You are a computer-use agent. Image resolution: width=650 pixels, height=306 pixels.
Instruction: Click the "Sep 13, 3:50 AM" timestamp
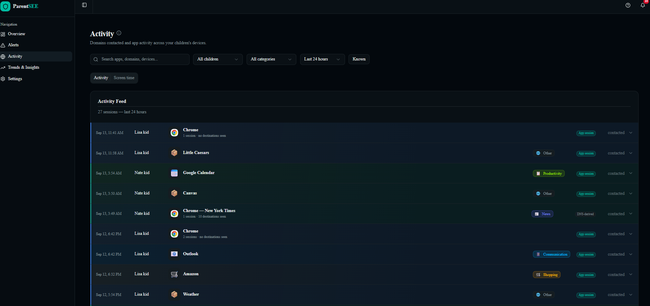(109, 193)
